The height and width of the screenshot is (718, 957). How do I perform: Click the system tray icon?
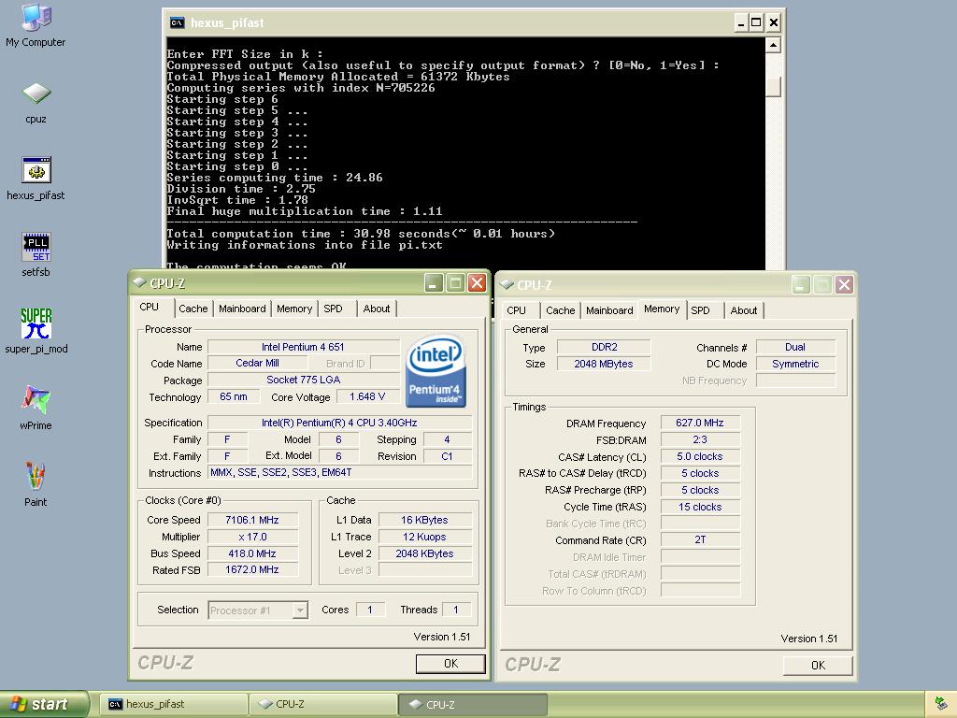pos(940,704)
